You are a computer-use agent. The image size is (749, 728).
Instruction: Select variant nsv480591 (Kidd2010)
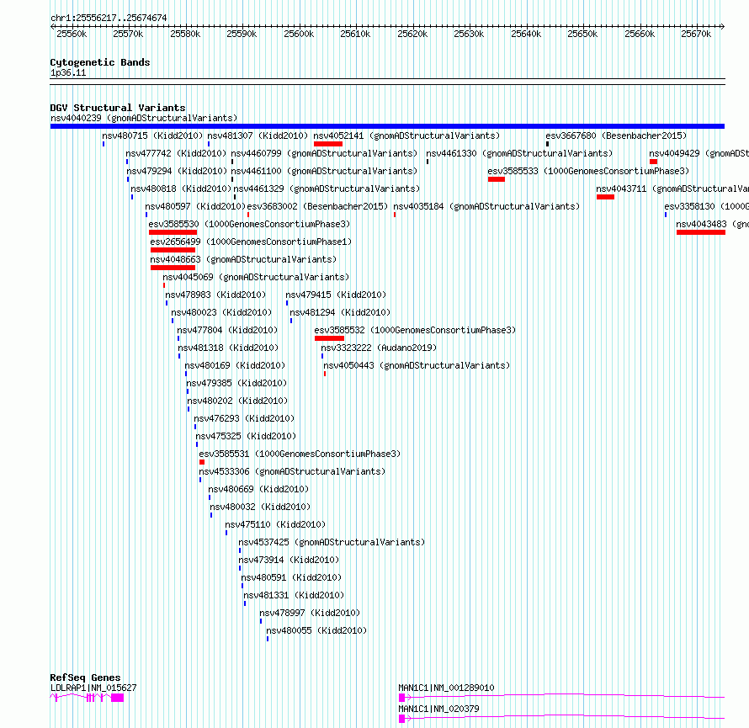pos(291,577)
